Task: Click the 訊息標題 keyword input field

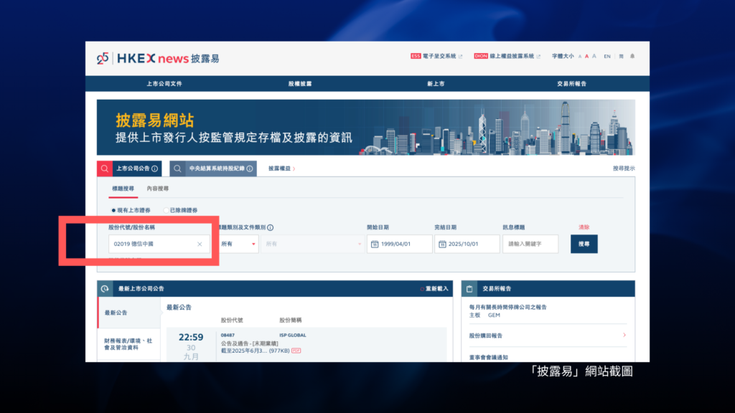Action: [530, 245]
